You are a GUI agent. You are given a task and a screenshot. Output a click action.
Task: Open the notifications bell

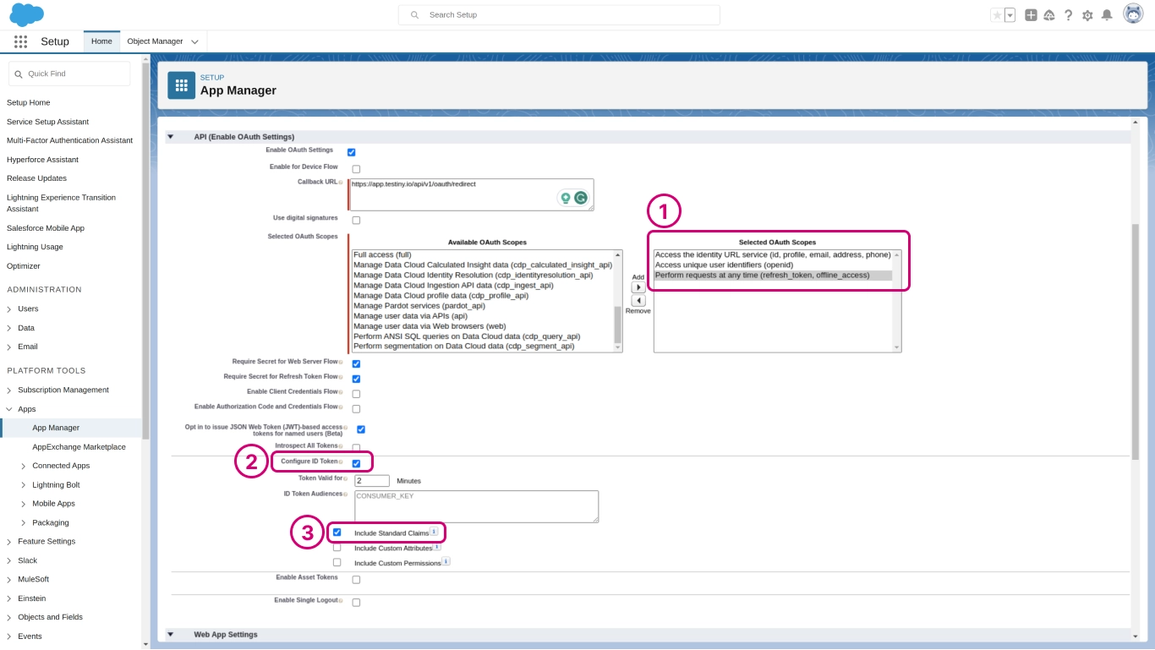tap(1106, 15)
